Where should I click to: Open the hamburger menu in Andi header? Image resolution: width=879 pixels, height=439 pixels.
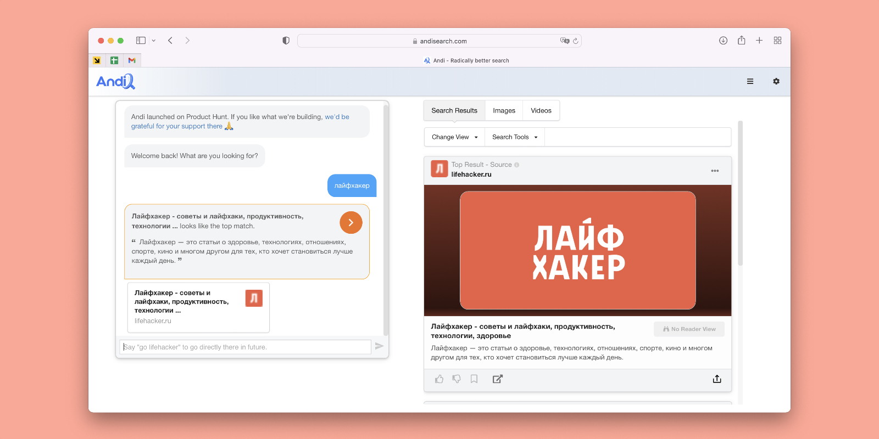750,81
